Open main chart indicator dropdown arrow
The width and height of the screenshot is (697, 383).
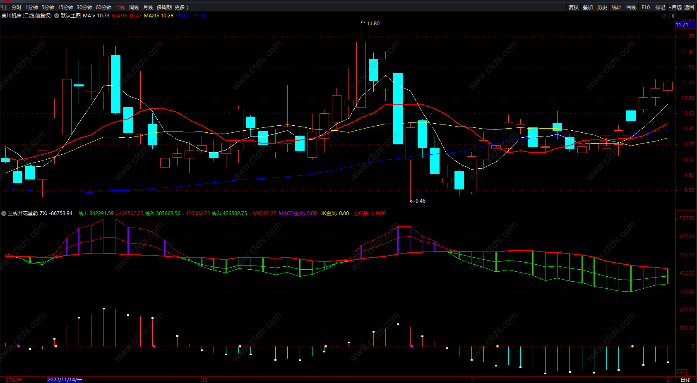[x=57, y=16]
